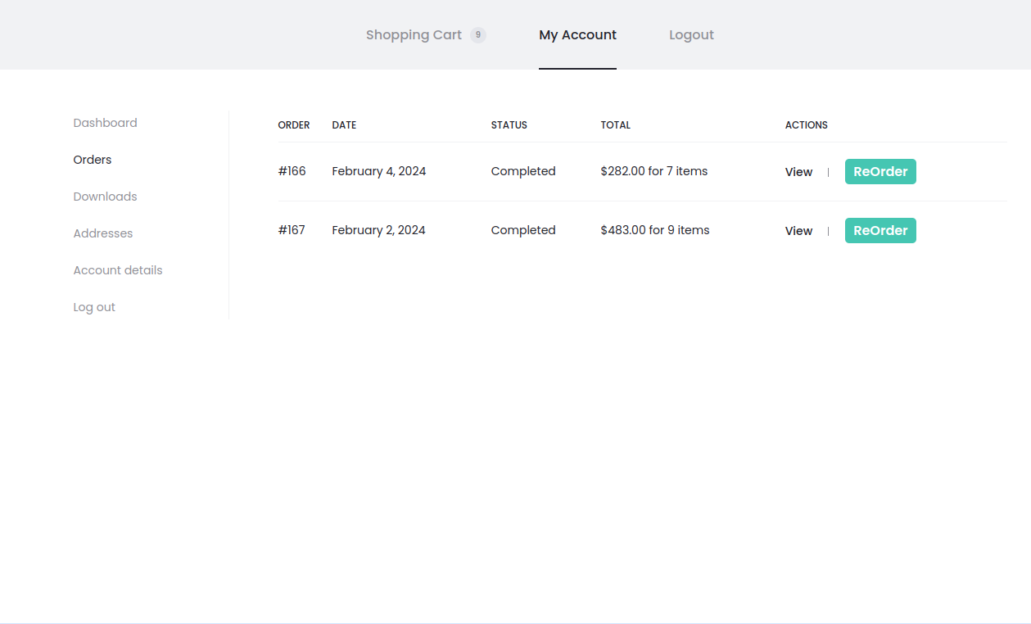Viewport: 1031px width, 624px height.
Task: Click the TOTAL column header
Action: click(x=615, y=124)
